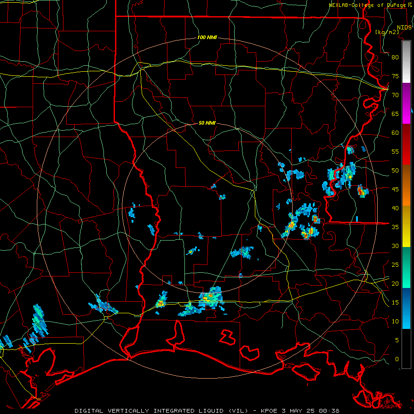This screenshot has width=414, height=414.
Task: Click the 15 value on the color scale
Action: (x=395, y=303)
